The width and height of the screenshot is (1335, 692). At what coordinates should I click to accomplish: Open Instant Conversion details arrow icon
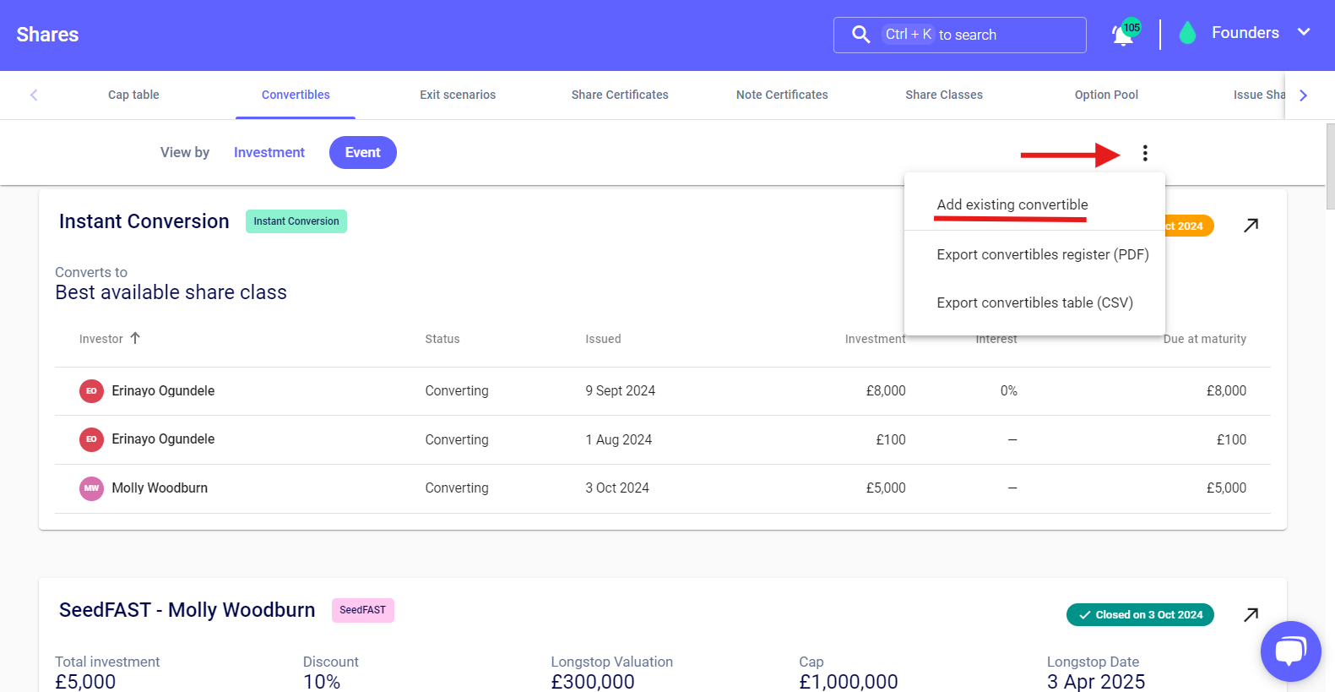tap(1251, 226)
